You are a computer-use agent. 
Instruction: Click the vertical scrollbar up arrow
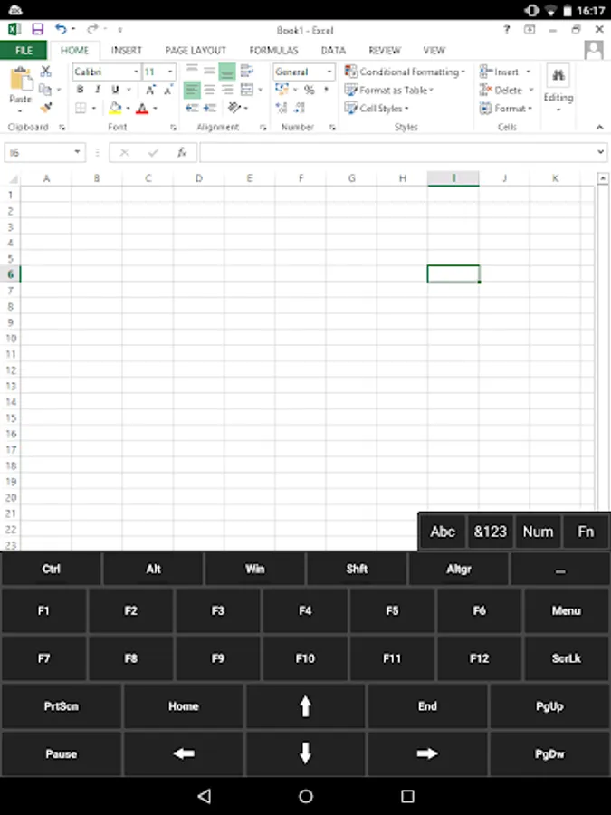(603, 178)
